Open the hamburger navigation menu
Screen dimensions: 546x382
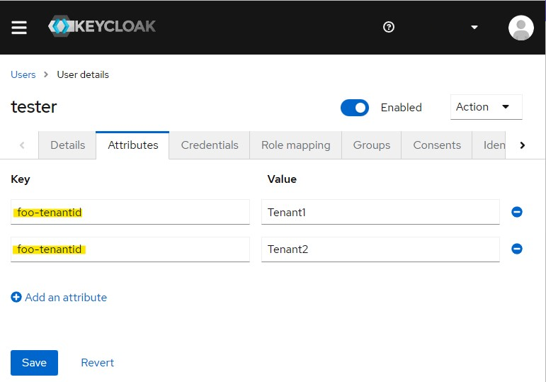pos(19,27)
